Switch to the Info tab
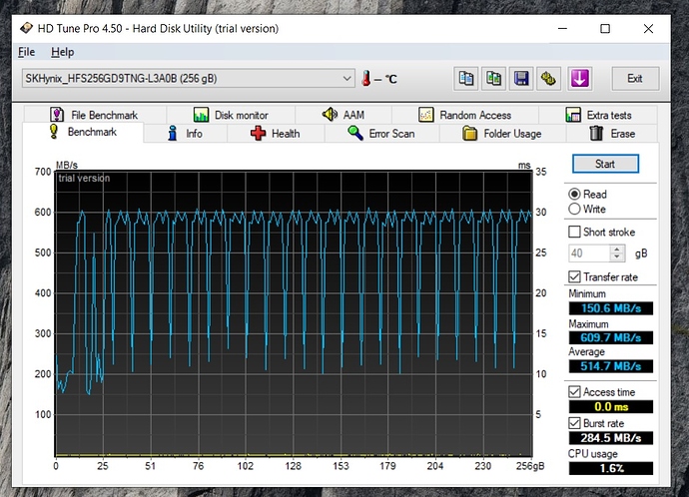Viewport: 689px width, 497px height. 185,134
